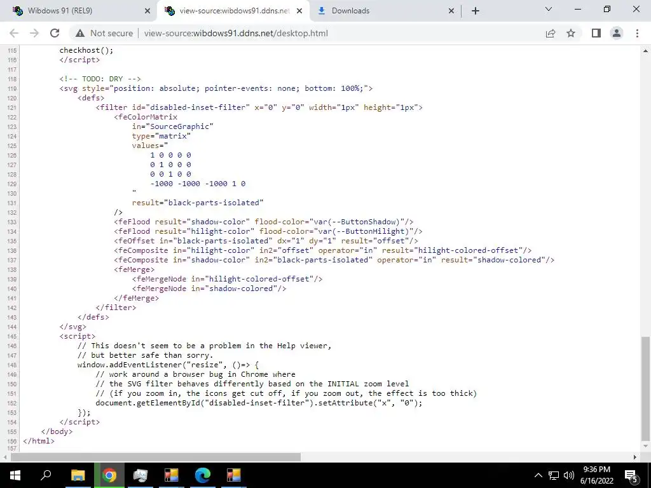The image size is (651, 488).
Task: Click the Not secure warning icon
Action: pyautogui.click(x=80, y=33)
